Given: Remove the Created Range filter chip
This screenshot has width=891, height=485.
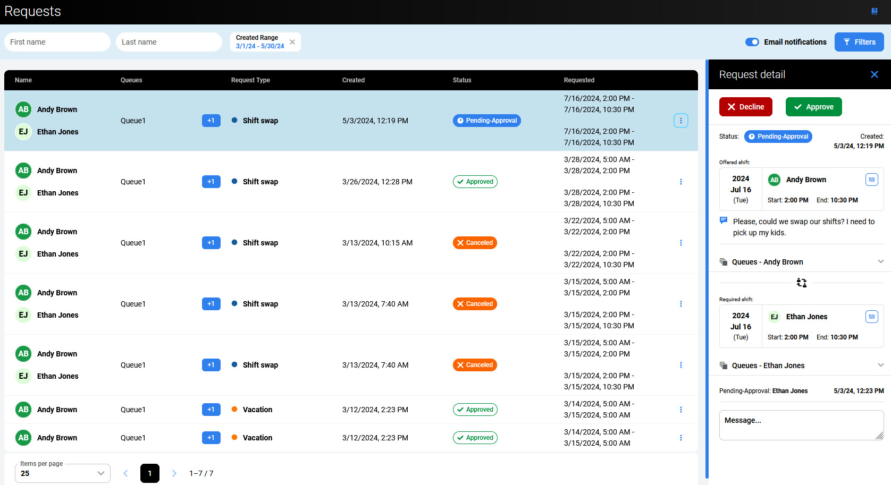Looking at the screenshot, I should pos(292,42).
